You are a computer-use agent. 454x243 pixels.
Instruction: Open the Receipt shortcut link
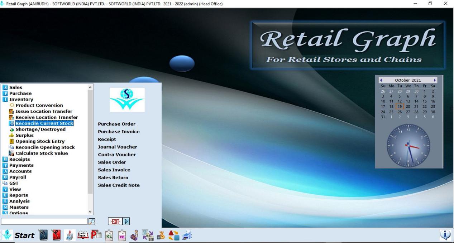pos(107,139)
